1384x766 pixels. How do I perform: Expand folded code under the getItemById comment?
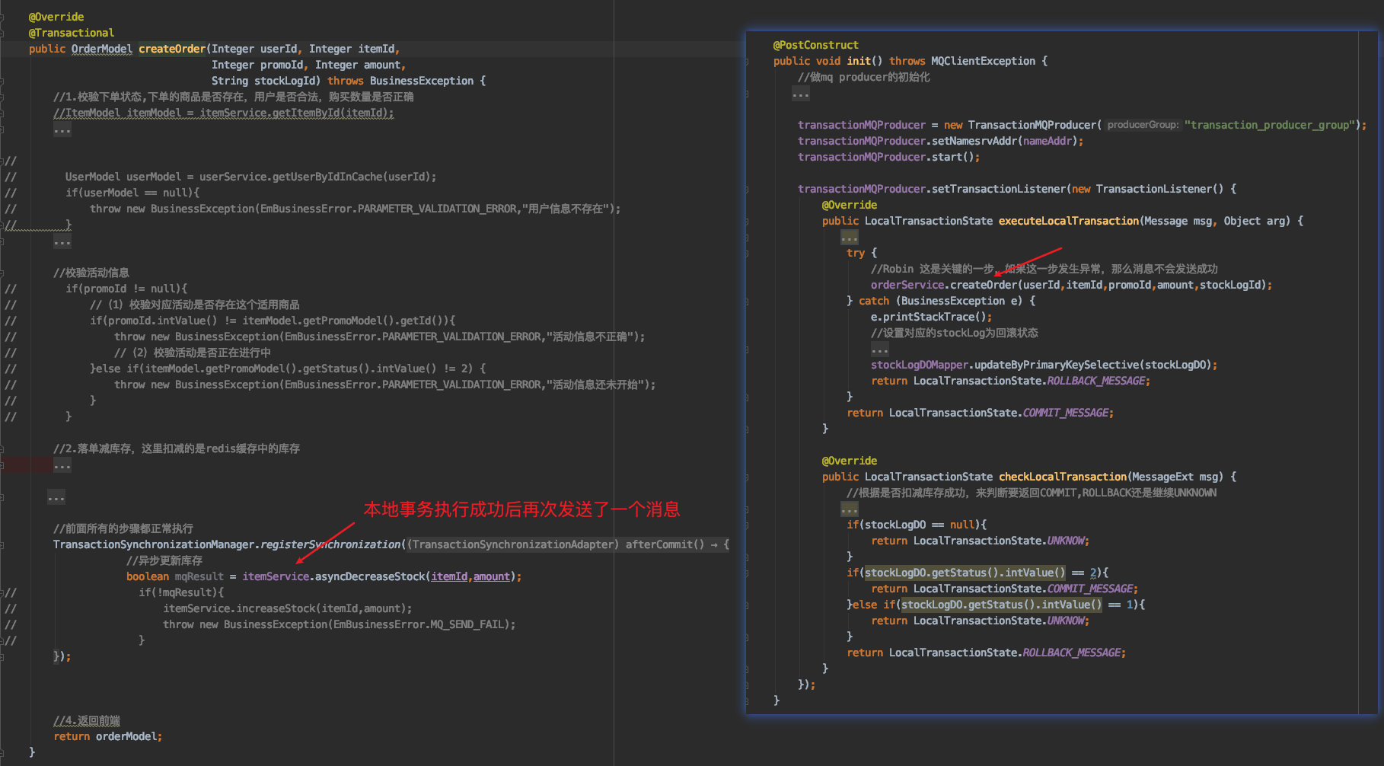click(x=62, y=130)
